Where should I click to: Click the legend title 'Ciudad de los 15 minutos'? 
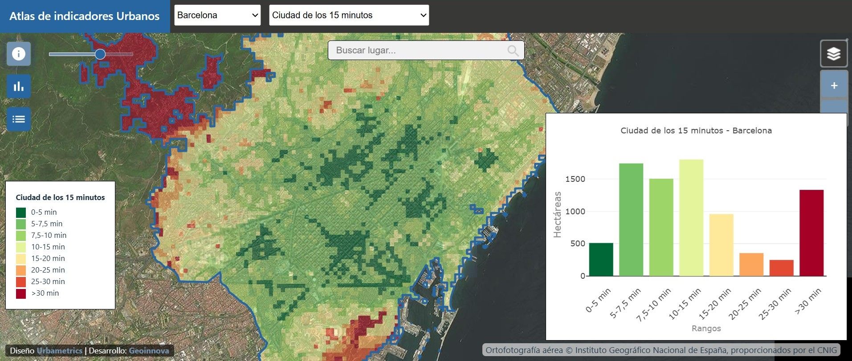click(x=61, y=197)
